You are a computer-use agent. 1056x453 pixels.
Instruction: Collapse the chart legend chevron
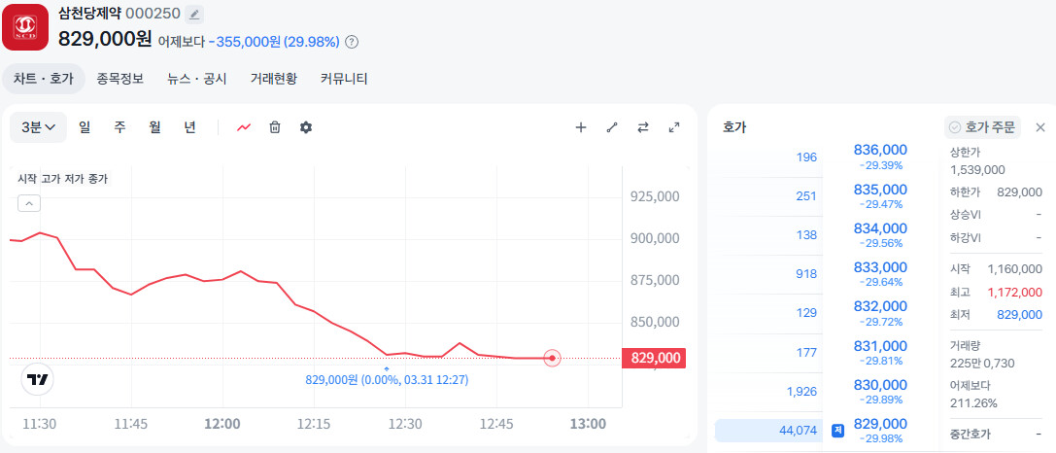pyautogui.click(x=29, y=203)
